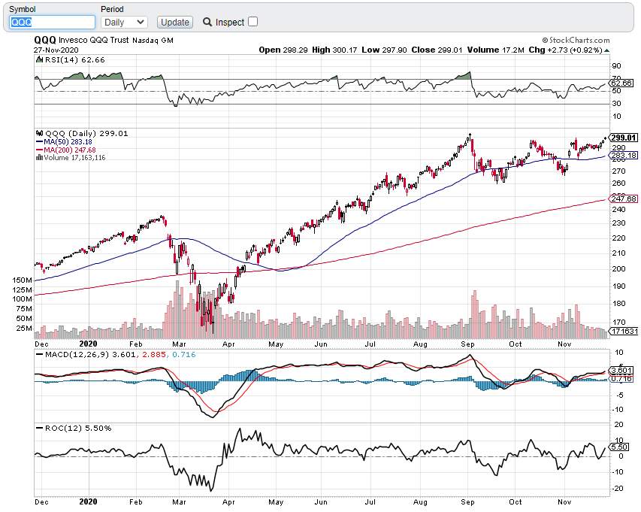The width and height of the screenshot is (641, 512).
Task: Click the 'Mar' label under the price chart
Action: click(179, 344)
